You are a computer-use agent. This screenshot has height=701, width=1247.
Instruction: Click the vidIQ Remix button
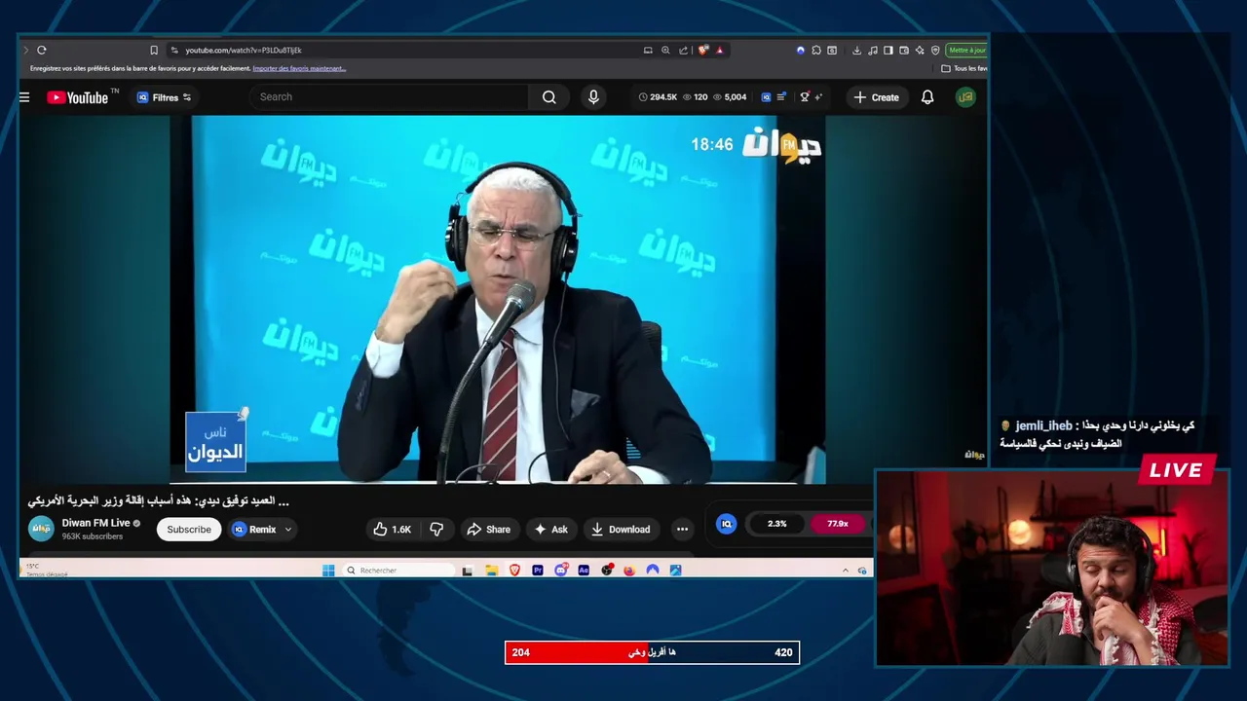point(254,530)
